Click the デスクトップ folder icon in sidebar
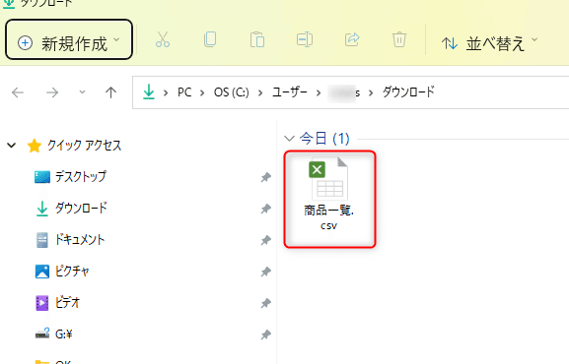 coord(42,177)
